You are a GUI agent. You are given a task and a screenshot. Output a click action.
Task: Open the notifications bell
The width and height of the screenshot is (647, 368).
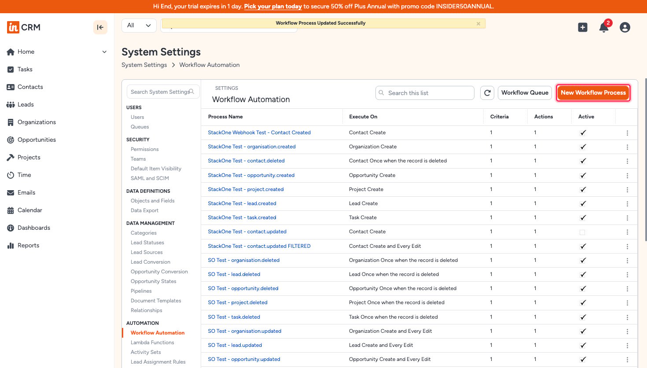(x=604, y=27)
